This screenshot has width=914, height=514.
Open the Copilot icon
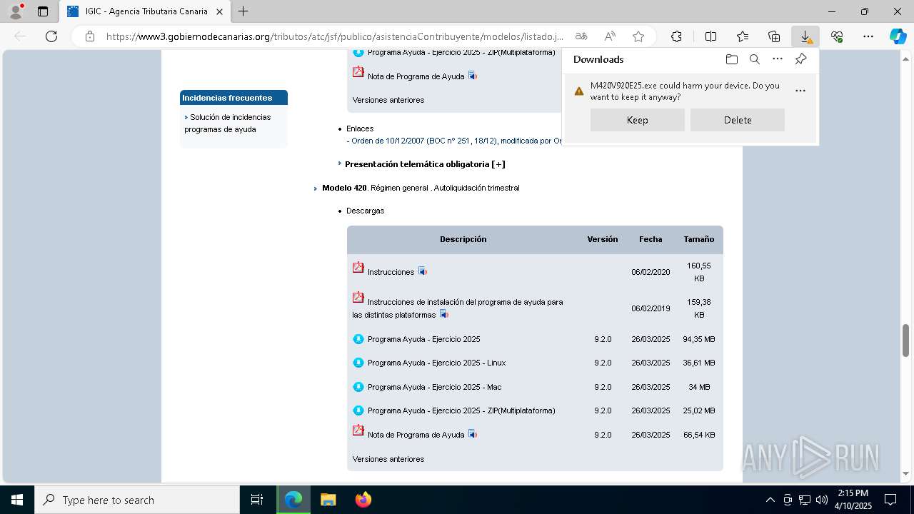[x=898, y=36]
